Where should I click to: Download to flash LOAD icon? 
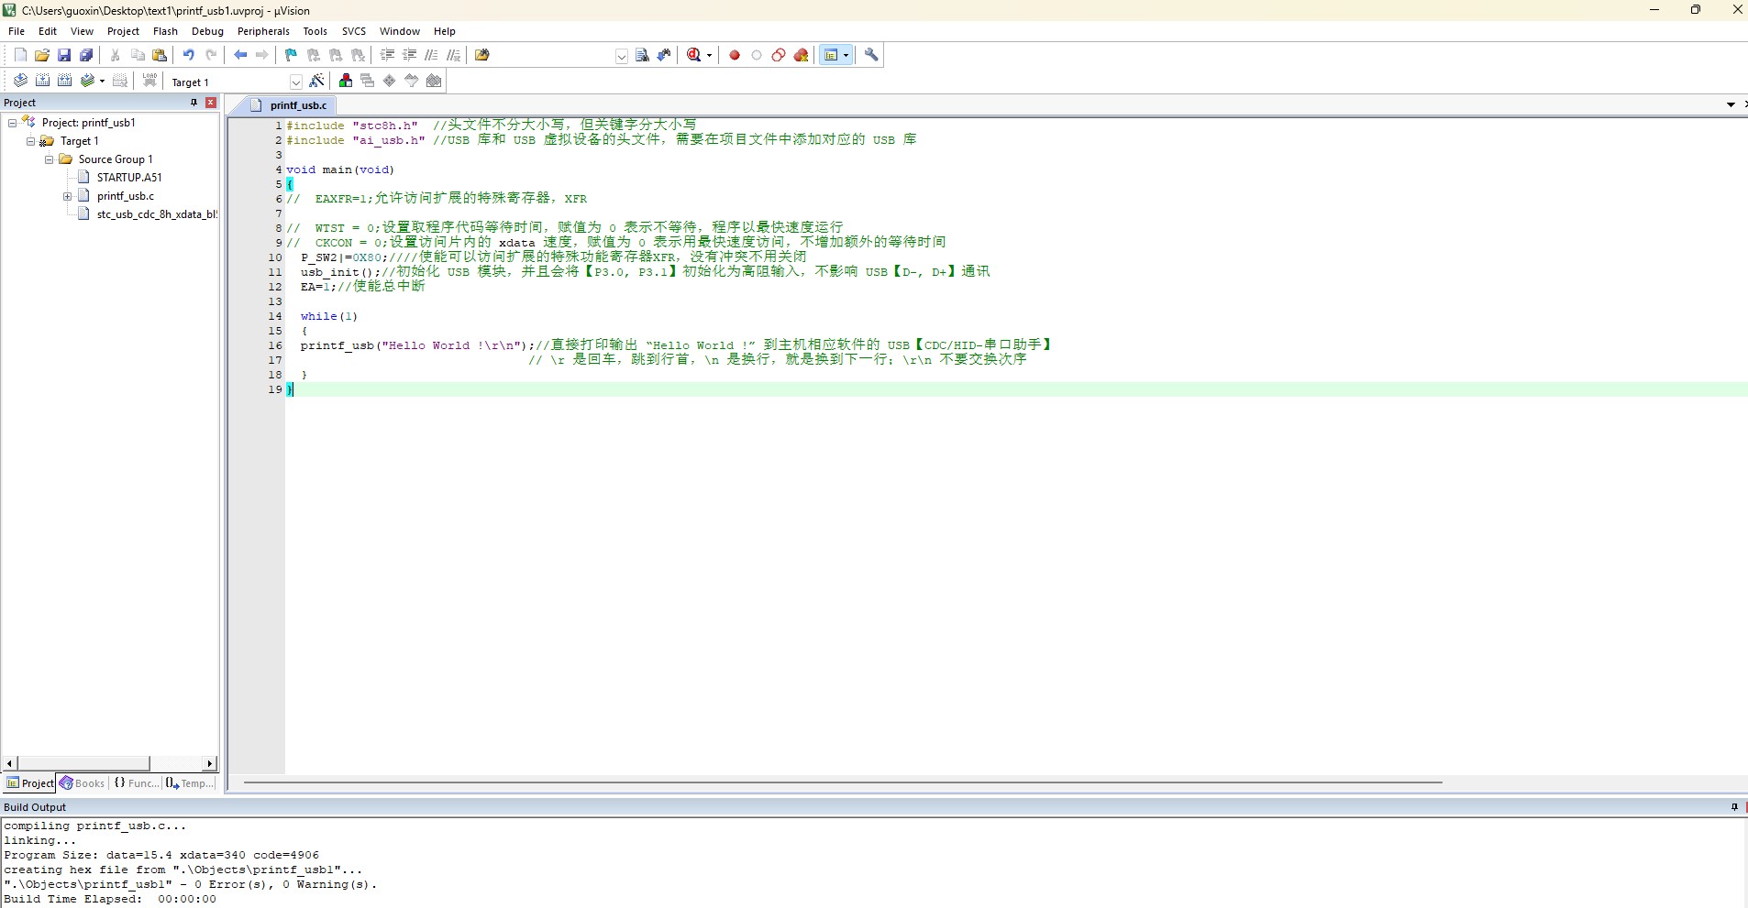(149, 81)
